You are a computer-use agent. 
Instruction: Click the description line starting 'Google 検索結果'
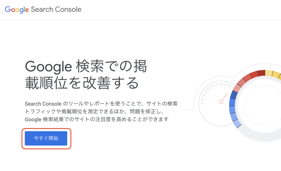click(x=97, y=119)
